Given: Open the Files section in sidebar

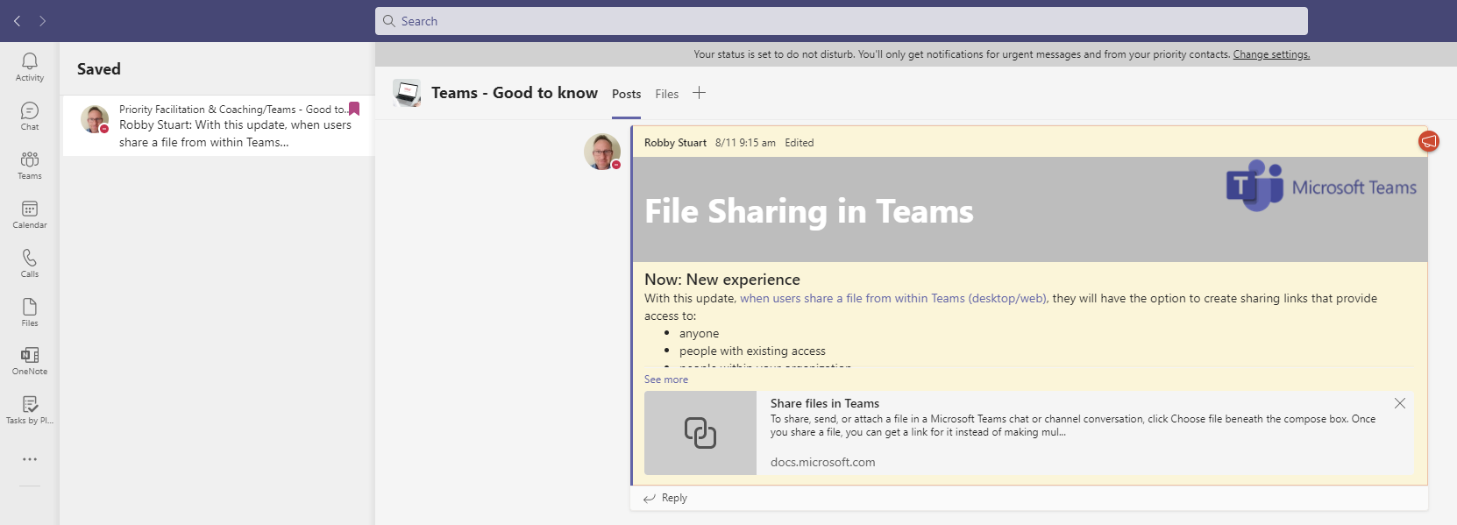Looking at the screenshot, I should coord(30,312).
